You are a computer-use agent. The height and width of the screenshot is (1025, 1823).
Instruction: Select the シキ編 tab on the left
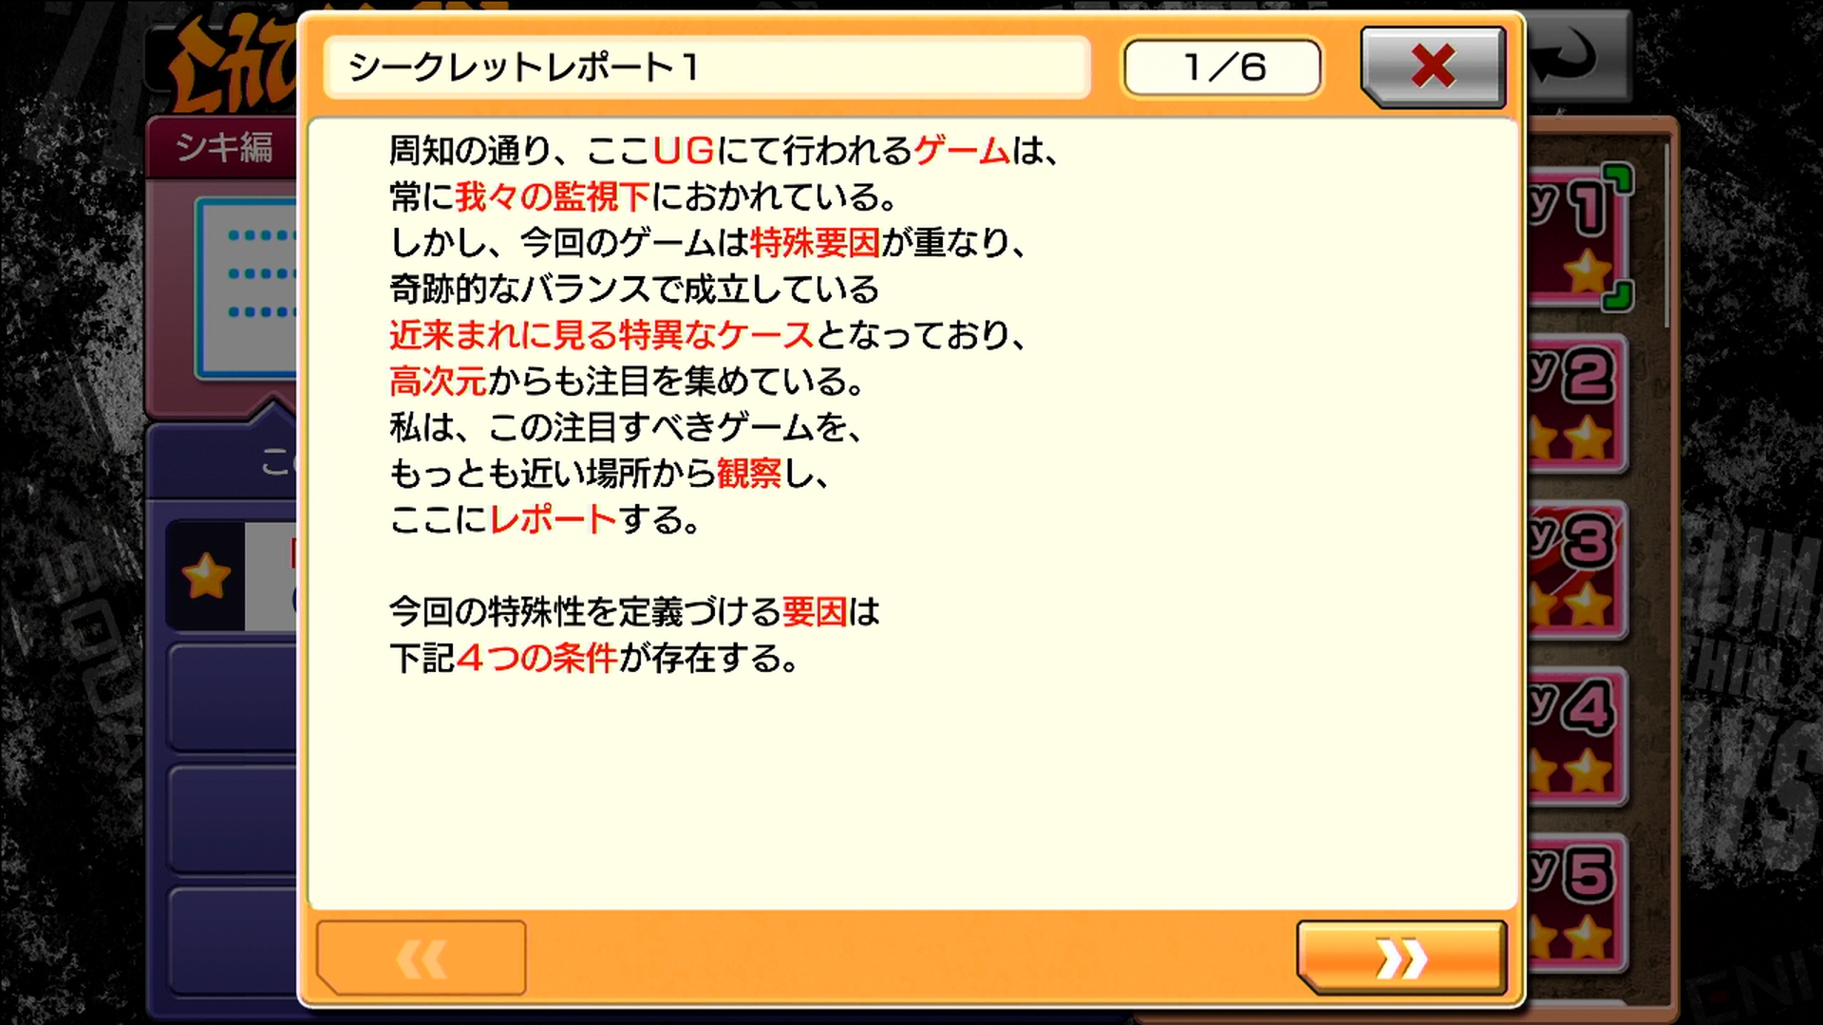(224, 147)
